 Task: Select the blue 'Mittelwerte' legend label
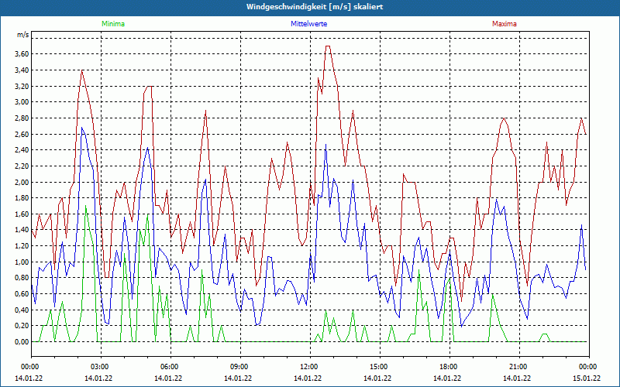[308, 24]
